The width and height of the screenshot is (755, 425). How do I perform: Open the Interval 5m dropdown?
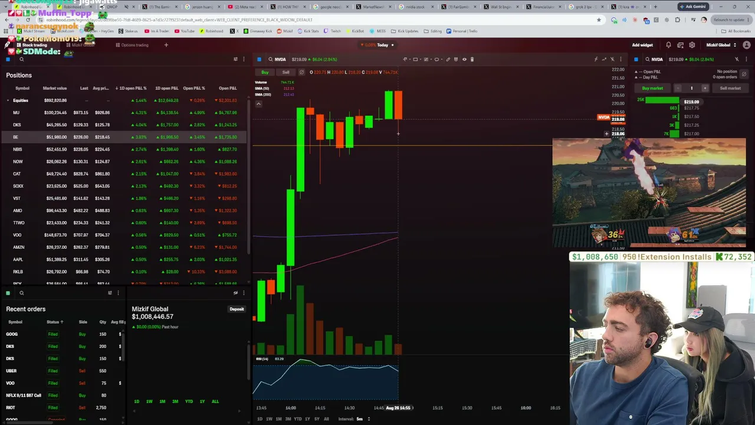point(362,419)
